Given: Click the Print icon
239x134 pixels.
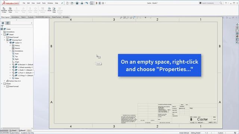Looking at the screenshot, I should (82, 3).
